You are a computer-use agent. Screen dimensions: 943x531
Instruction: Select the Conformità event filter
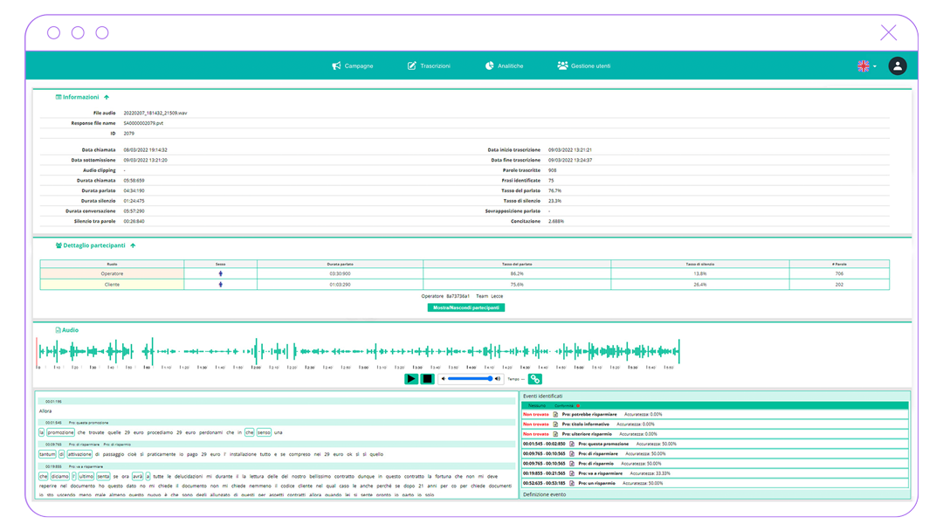tap(565, 406)
